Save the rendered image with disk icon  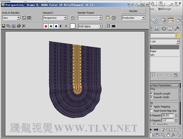coord(4,26)
